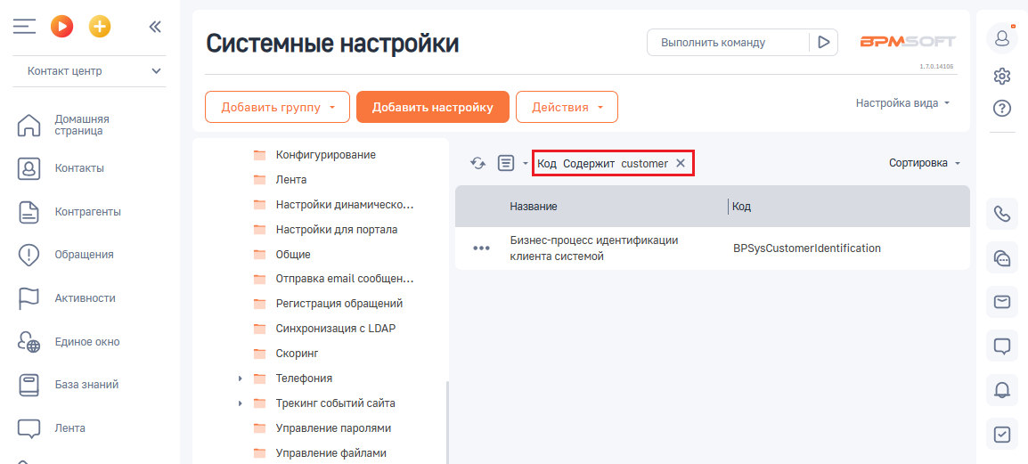
Task: Select the Общие folder
Action: pos(293,255)
